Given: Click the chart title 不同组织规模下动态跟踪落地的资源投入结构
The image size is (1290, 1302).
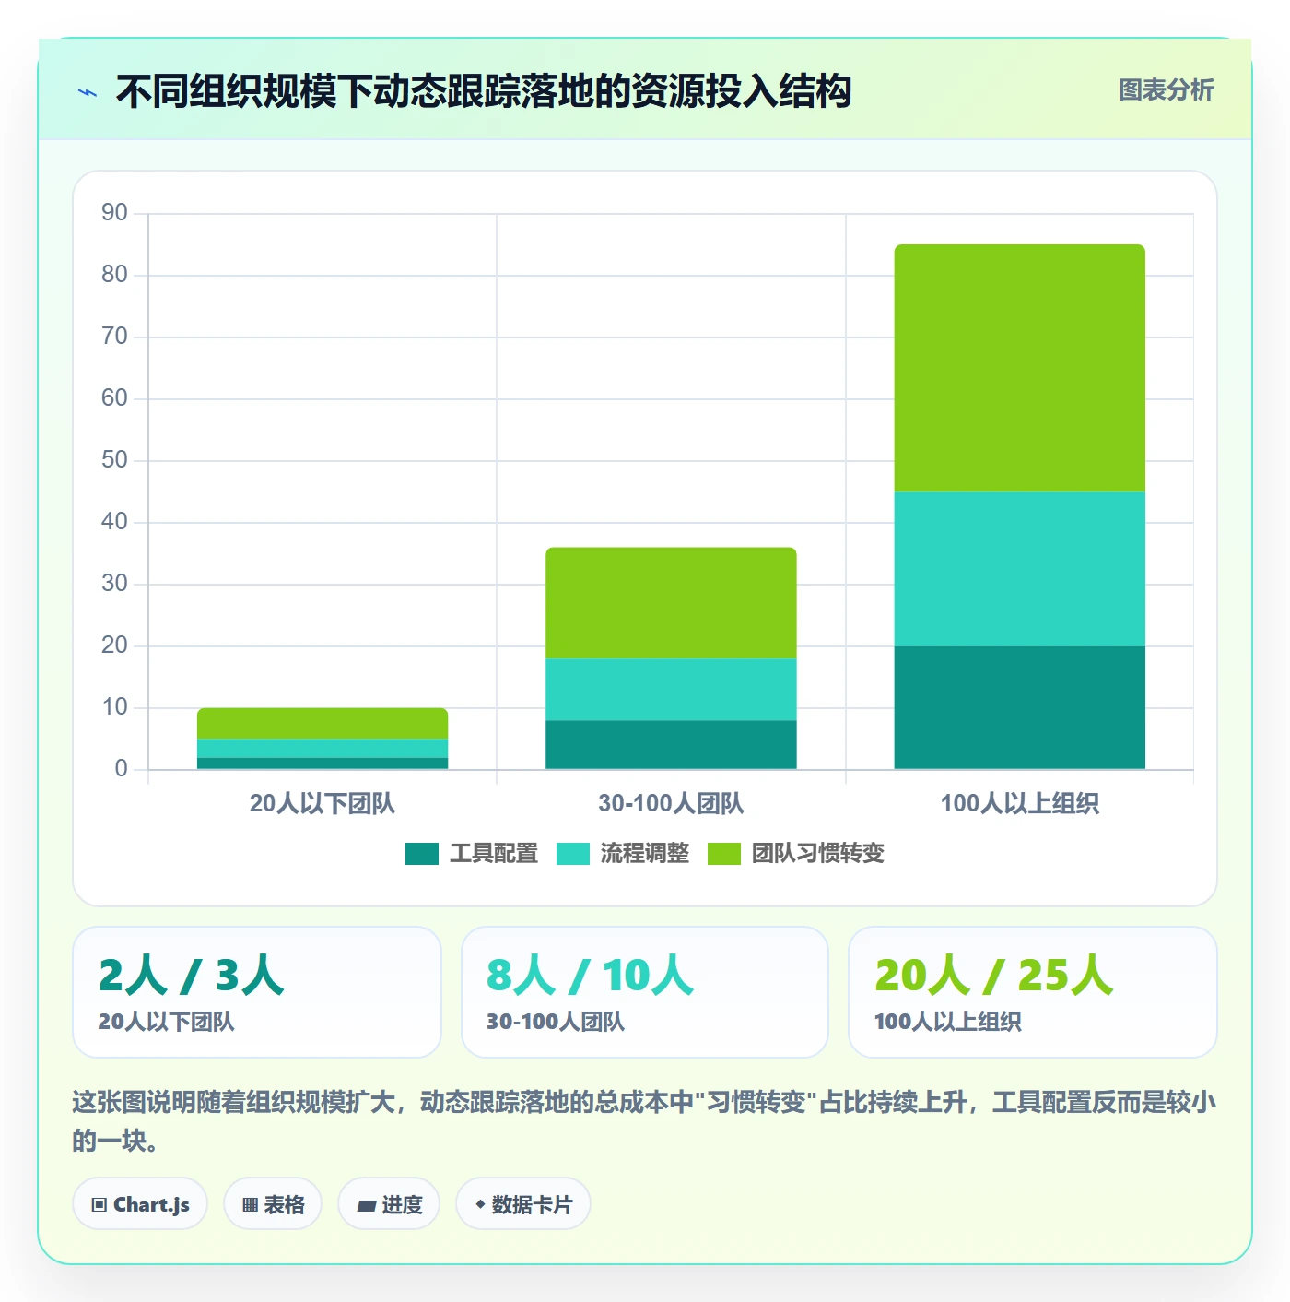Looking at the screenshot, I should 484,91.
